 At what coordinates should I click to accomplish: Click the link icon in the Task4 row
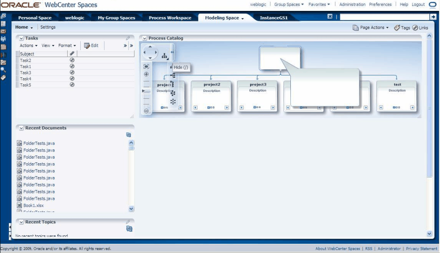pyautogui.click(x=72, y=78)
